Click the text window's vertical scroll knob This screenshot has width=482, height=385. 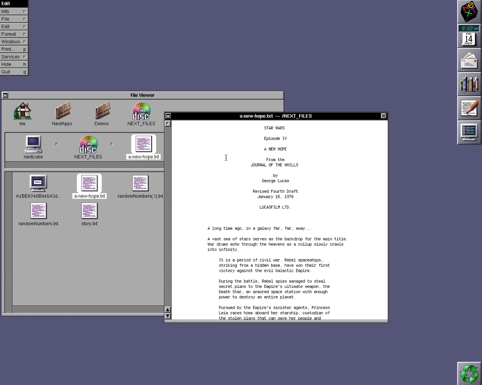tap(168, 123)
